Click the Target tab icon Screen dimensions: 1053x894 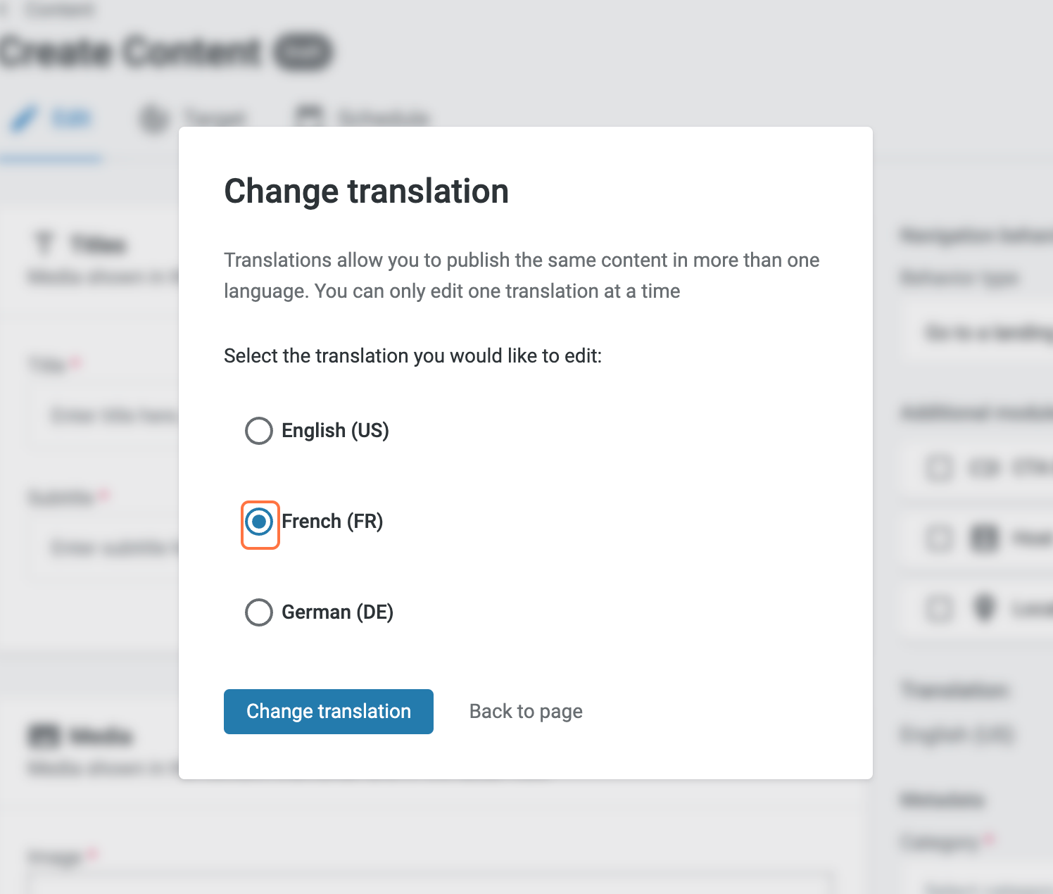point(153,118)
